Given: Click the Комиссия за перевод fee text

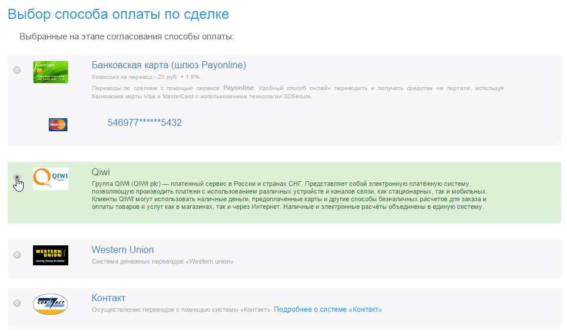Looking at the screenshot, I should tap(147, 77).
